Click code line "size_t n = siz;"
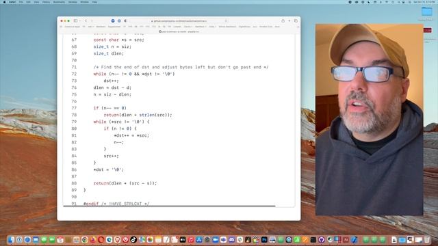The image size is (438, 246). pos(112,46)
